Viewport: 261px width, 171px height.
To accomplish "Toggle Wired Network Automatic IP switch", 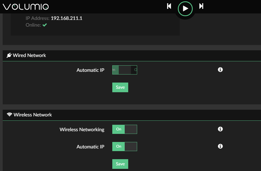I will [124, 70].
